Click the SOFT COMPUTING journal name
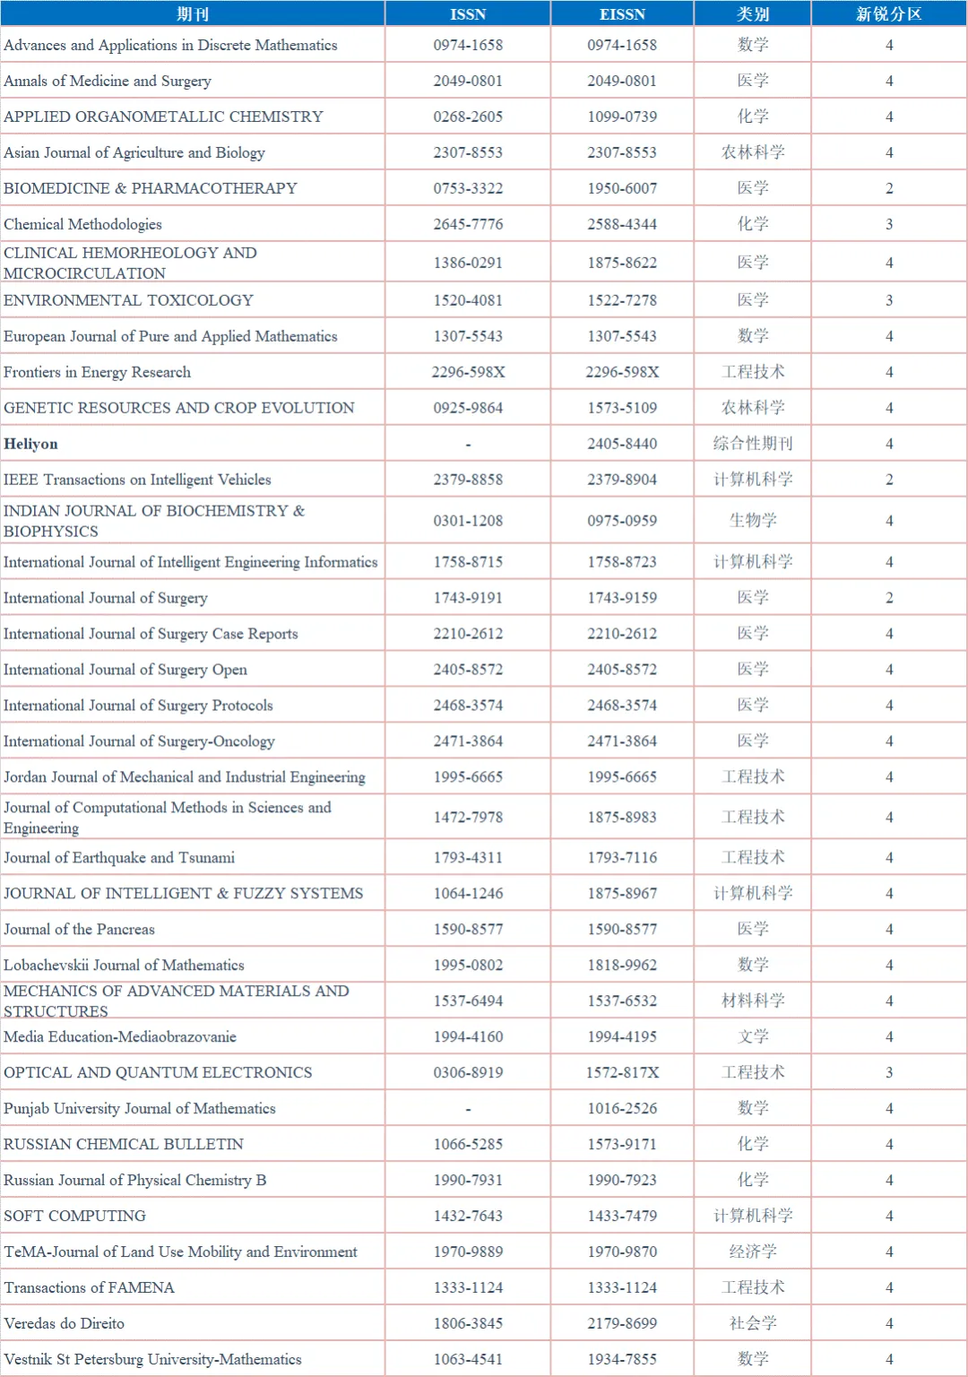 [x=75, y=1216]
